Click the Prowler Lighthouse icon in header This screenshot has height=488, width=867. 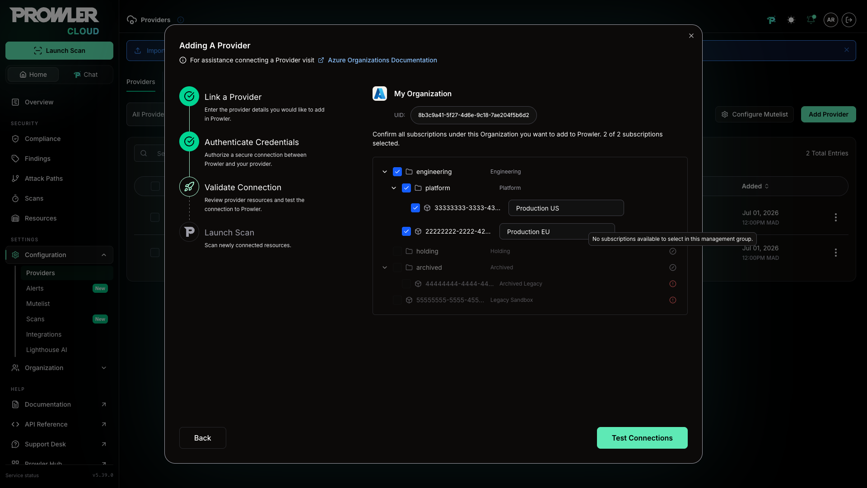(771, 20)
